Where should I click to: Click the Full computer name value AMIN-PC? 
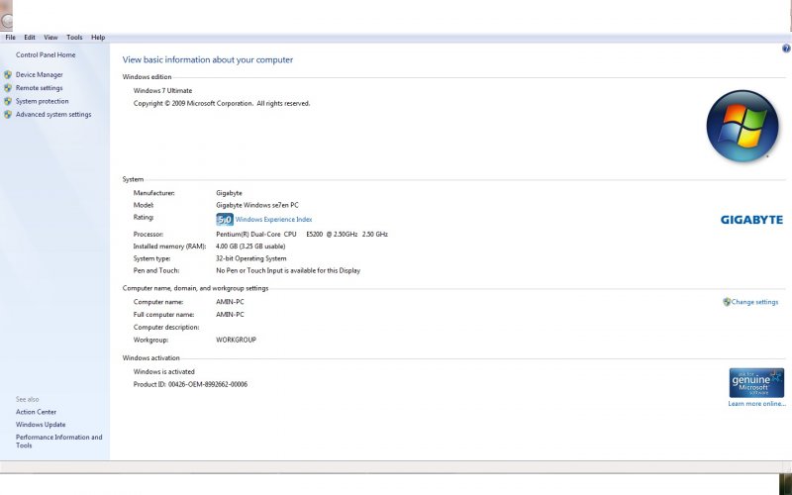pos(230,315)
